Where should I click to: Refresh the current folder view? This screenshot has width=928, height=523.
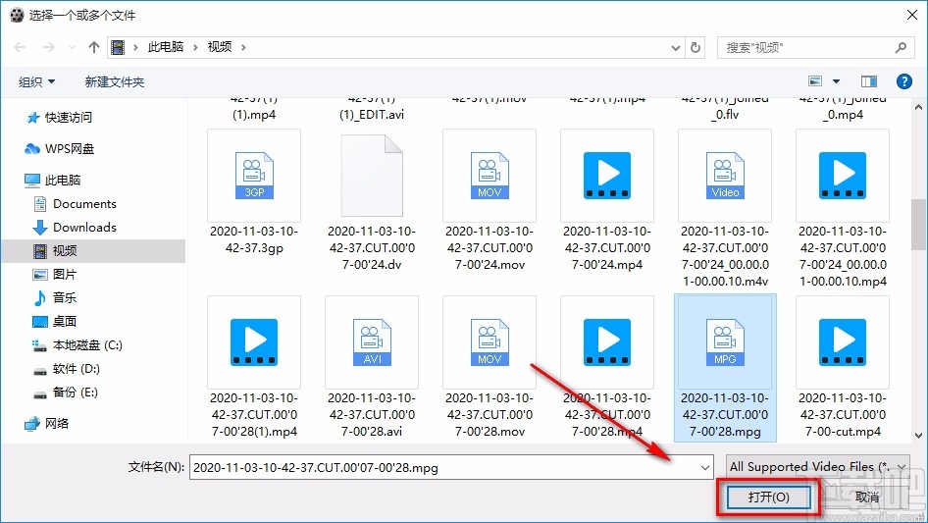(696, 47)
